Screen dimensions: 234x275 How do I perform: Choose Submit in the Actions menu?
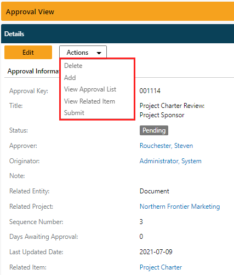74,113
